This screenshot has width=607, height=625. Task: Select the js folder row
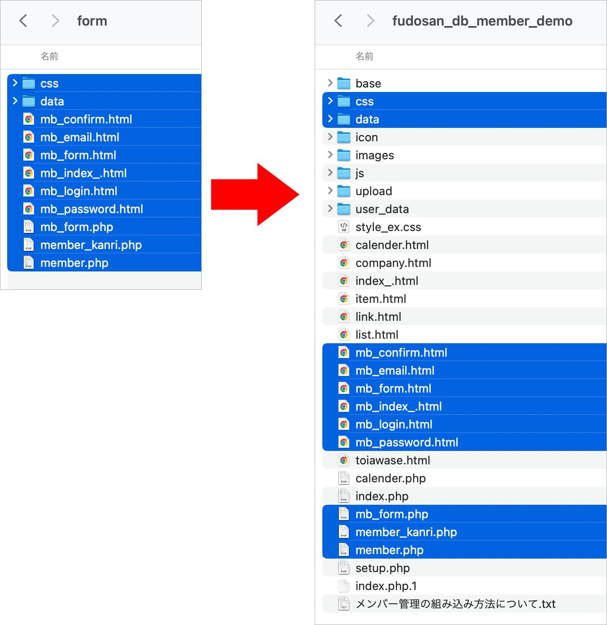coord(360,173)
